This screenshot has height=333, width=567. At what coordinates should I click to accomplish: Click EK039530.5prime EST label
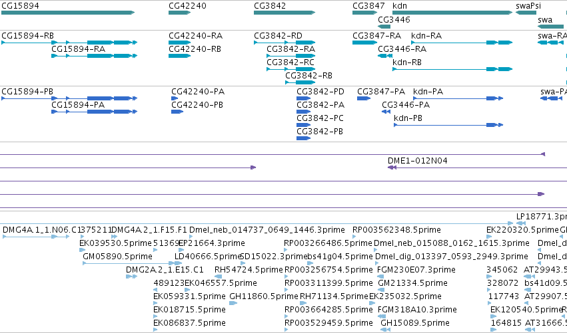[x=115, y=243]
